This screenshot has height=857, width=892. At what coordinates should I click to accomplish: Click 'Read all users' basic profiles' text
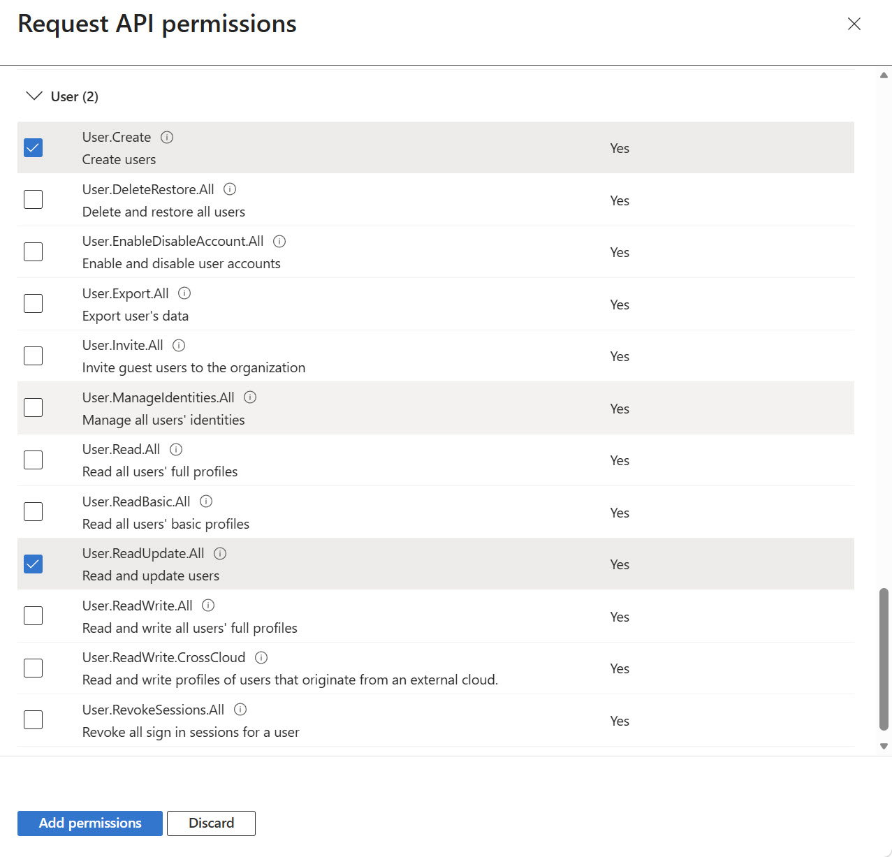tap(166, 525)
